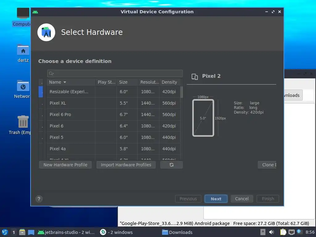Click the Android icon in the dialog title bar
Screen dimensions: 316x237
click(x=35, y=12)
